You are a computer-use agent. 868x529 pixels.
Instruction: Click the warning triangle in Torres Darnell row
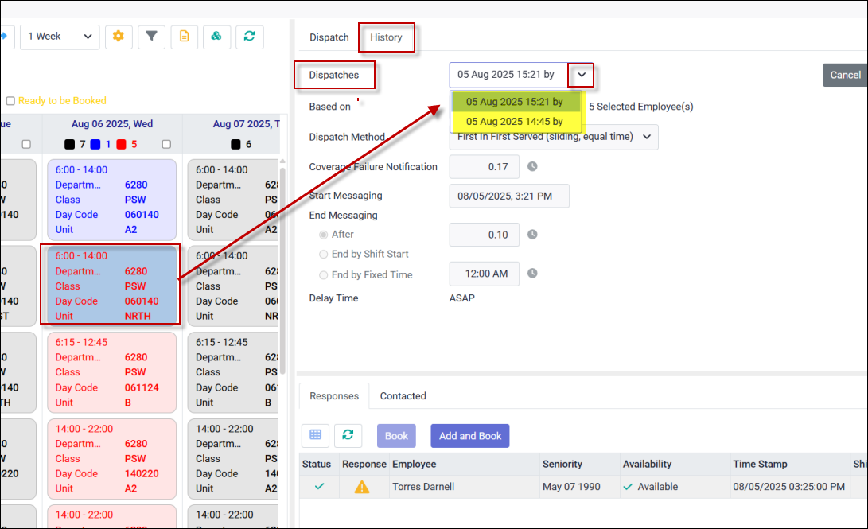pos(362,487)
